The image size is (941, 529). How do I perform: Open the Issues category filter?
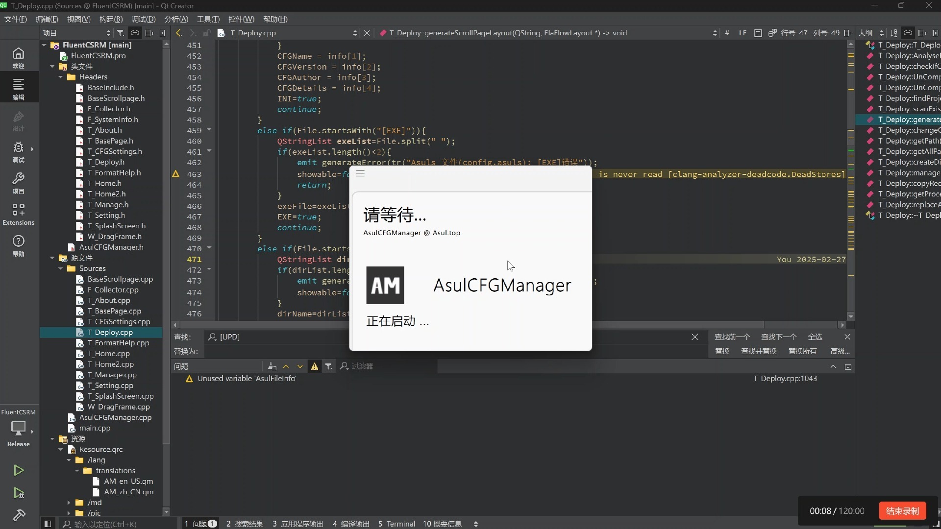[x=329, y=366]
